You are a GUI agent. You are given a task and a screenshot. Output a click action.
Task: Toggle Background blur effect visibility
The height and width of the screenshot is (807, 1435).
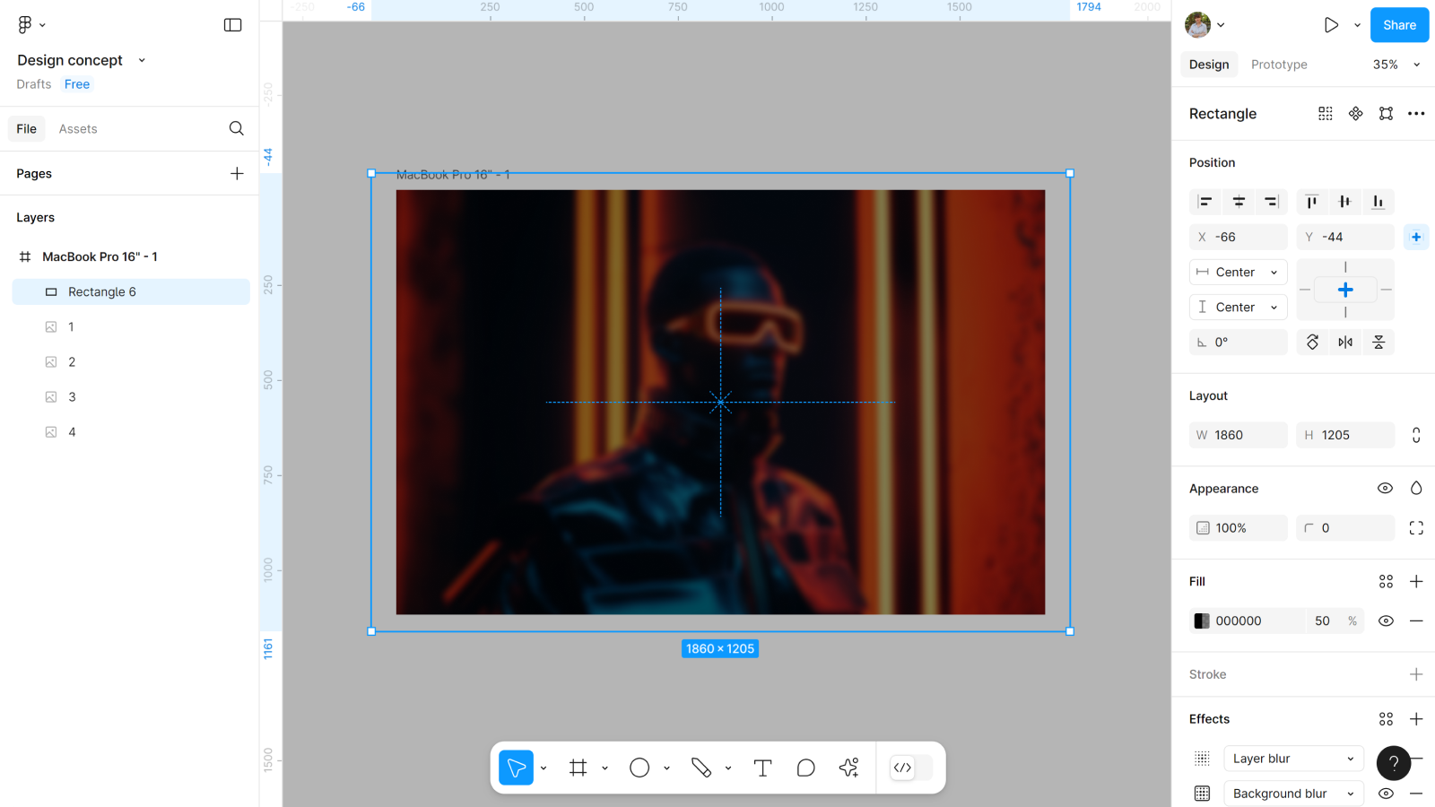[1386, 794]
